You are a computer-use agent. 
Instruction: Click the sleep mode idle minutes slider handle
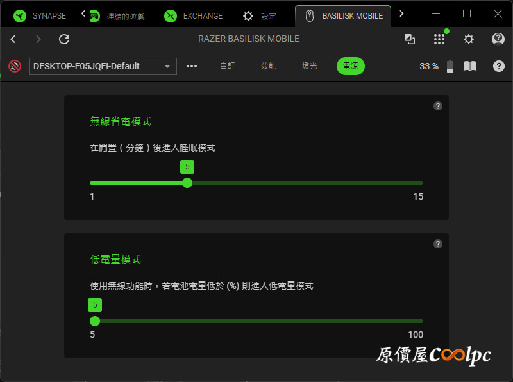(187, 183)
